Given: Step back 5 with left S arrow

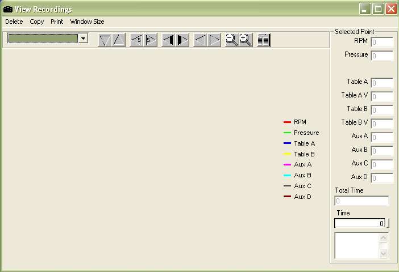Looking at the screenshot, I should [x=136, y=40].
